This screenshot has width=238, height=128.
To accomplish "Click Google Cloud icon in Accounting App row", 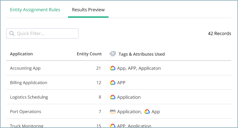I will coord(113,68).
